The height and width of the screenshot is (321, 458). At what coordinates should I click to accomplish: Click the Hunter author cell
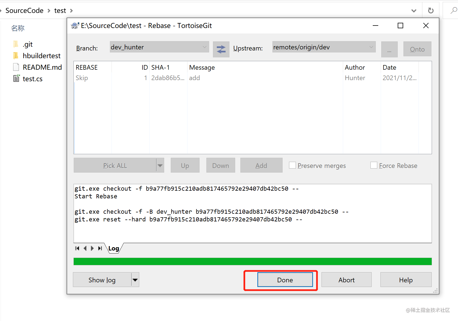[x=355, y=78]
